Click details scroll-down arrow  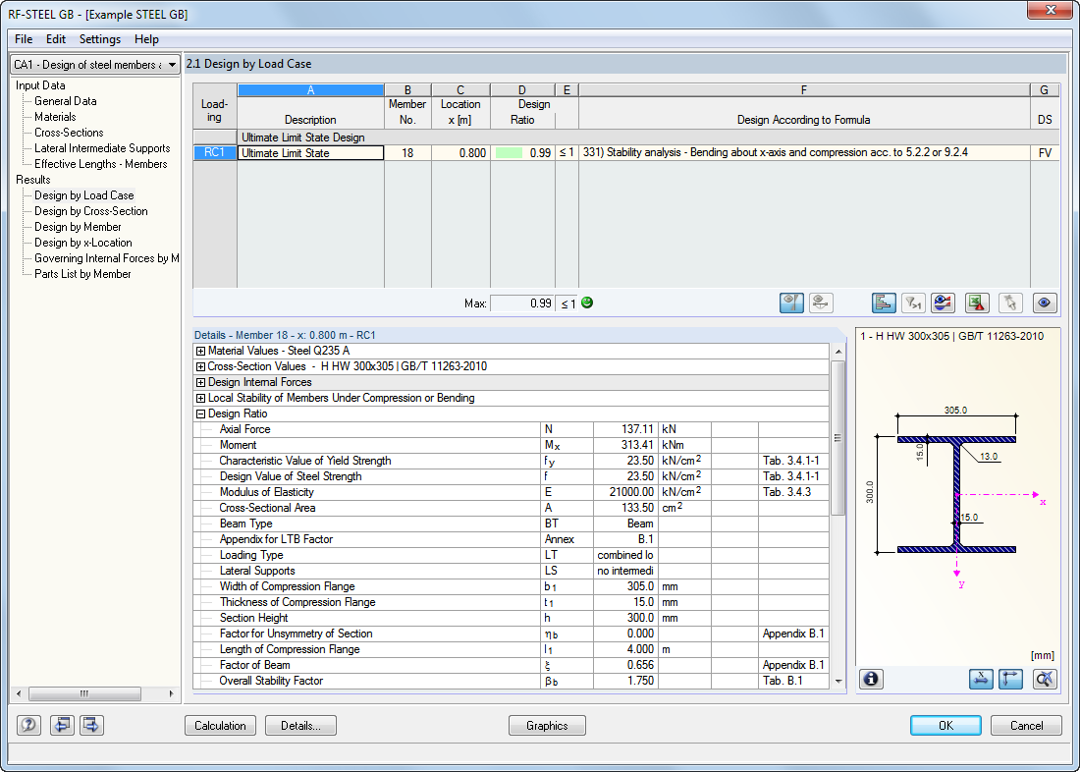click(x=838, y=681)
